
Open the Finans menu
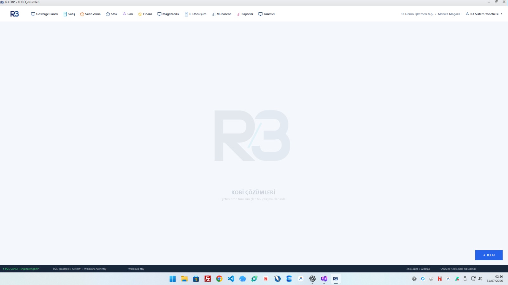click(x=145, y=14)
